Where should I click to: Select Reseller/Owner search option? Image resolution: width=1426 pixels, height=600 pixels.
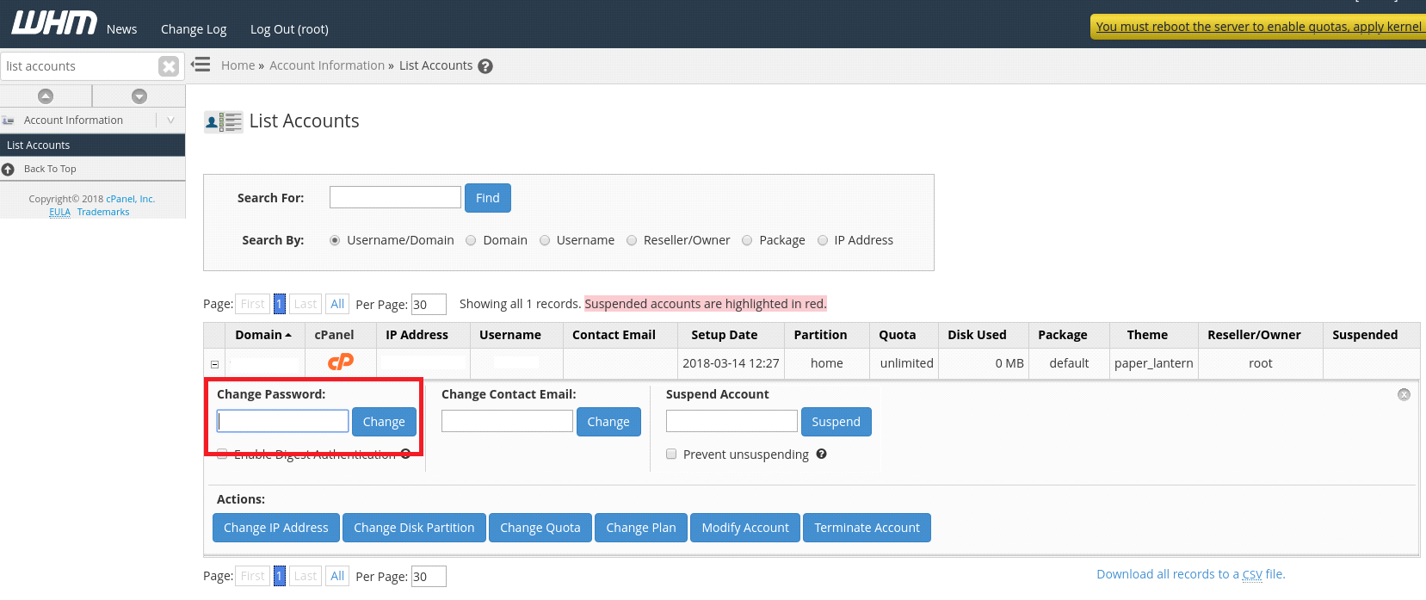pyautogui.click(x=632, y=240)
